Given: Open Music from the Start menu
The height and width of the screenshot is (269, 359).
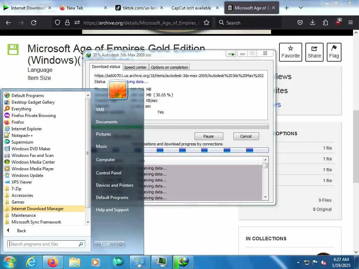Looking at the screenshot, I should coord(101,146).
